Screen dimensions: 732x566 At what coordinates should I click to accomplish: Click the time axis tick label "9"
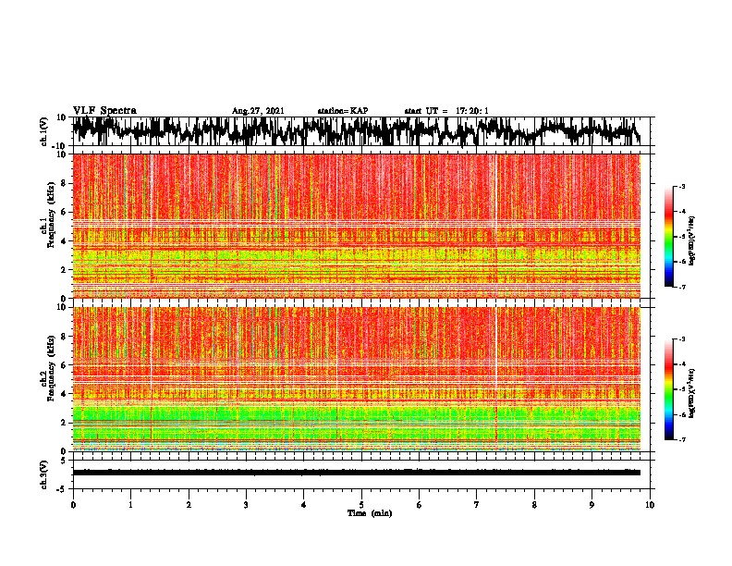(x=592, y=505)
